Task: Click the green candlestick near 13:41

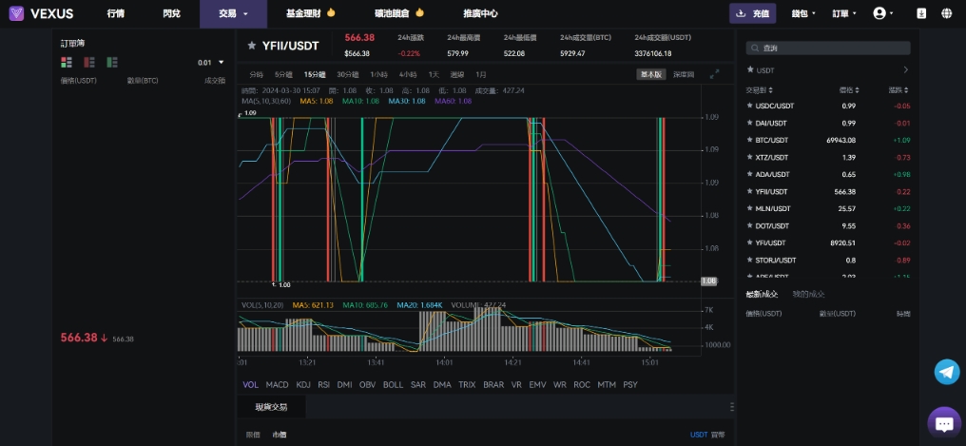Action: 362,200
